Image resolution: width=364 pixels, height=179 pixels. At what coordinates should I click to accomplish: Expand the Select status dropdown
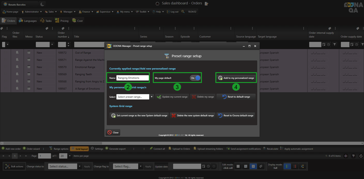coord(80,166)
